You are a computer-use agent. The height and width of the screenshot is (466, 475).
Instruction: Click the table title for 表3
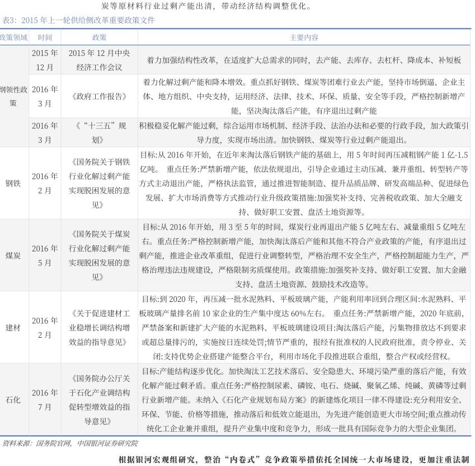[78, 20]
